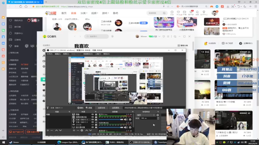This screenshot has width=259, height=145.
Task: Pop out the OBS scenes dock panel
Action: tap(69, 112)
